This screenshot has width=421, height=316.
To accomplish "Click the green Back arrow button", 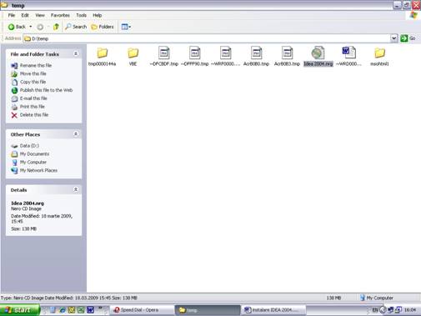I will pyautogui.click(x=17, y=27).
